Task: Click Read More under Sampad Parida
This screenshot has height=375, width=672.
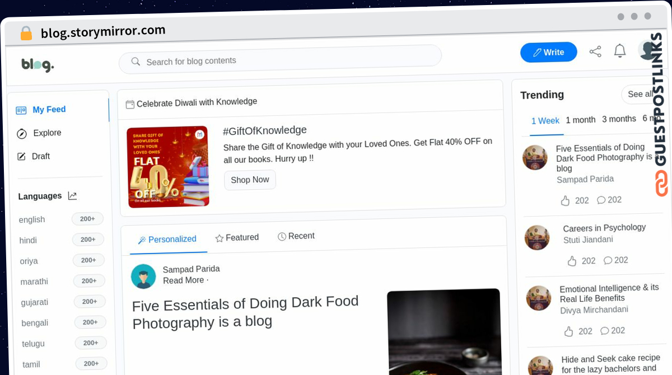Action: 184,280
